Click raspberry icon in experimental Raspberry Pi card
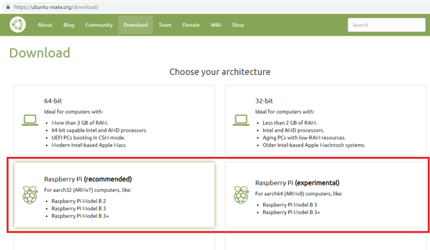Viewport: 430px width, 250px height. (x=241, y=195)
